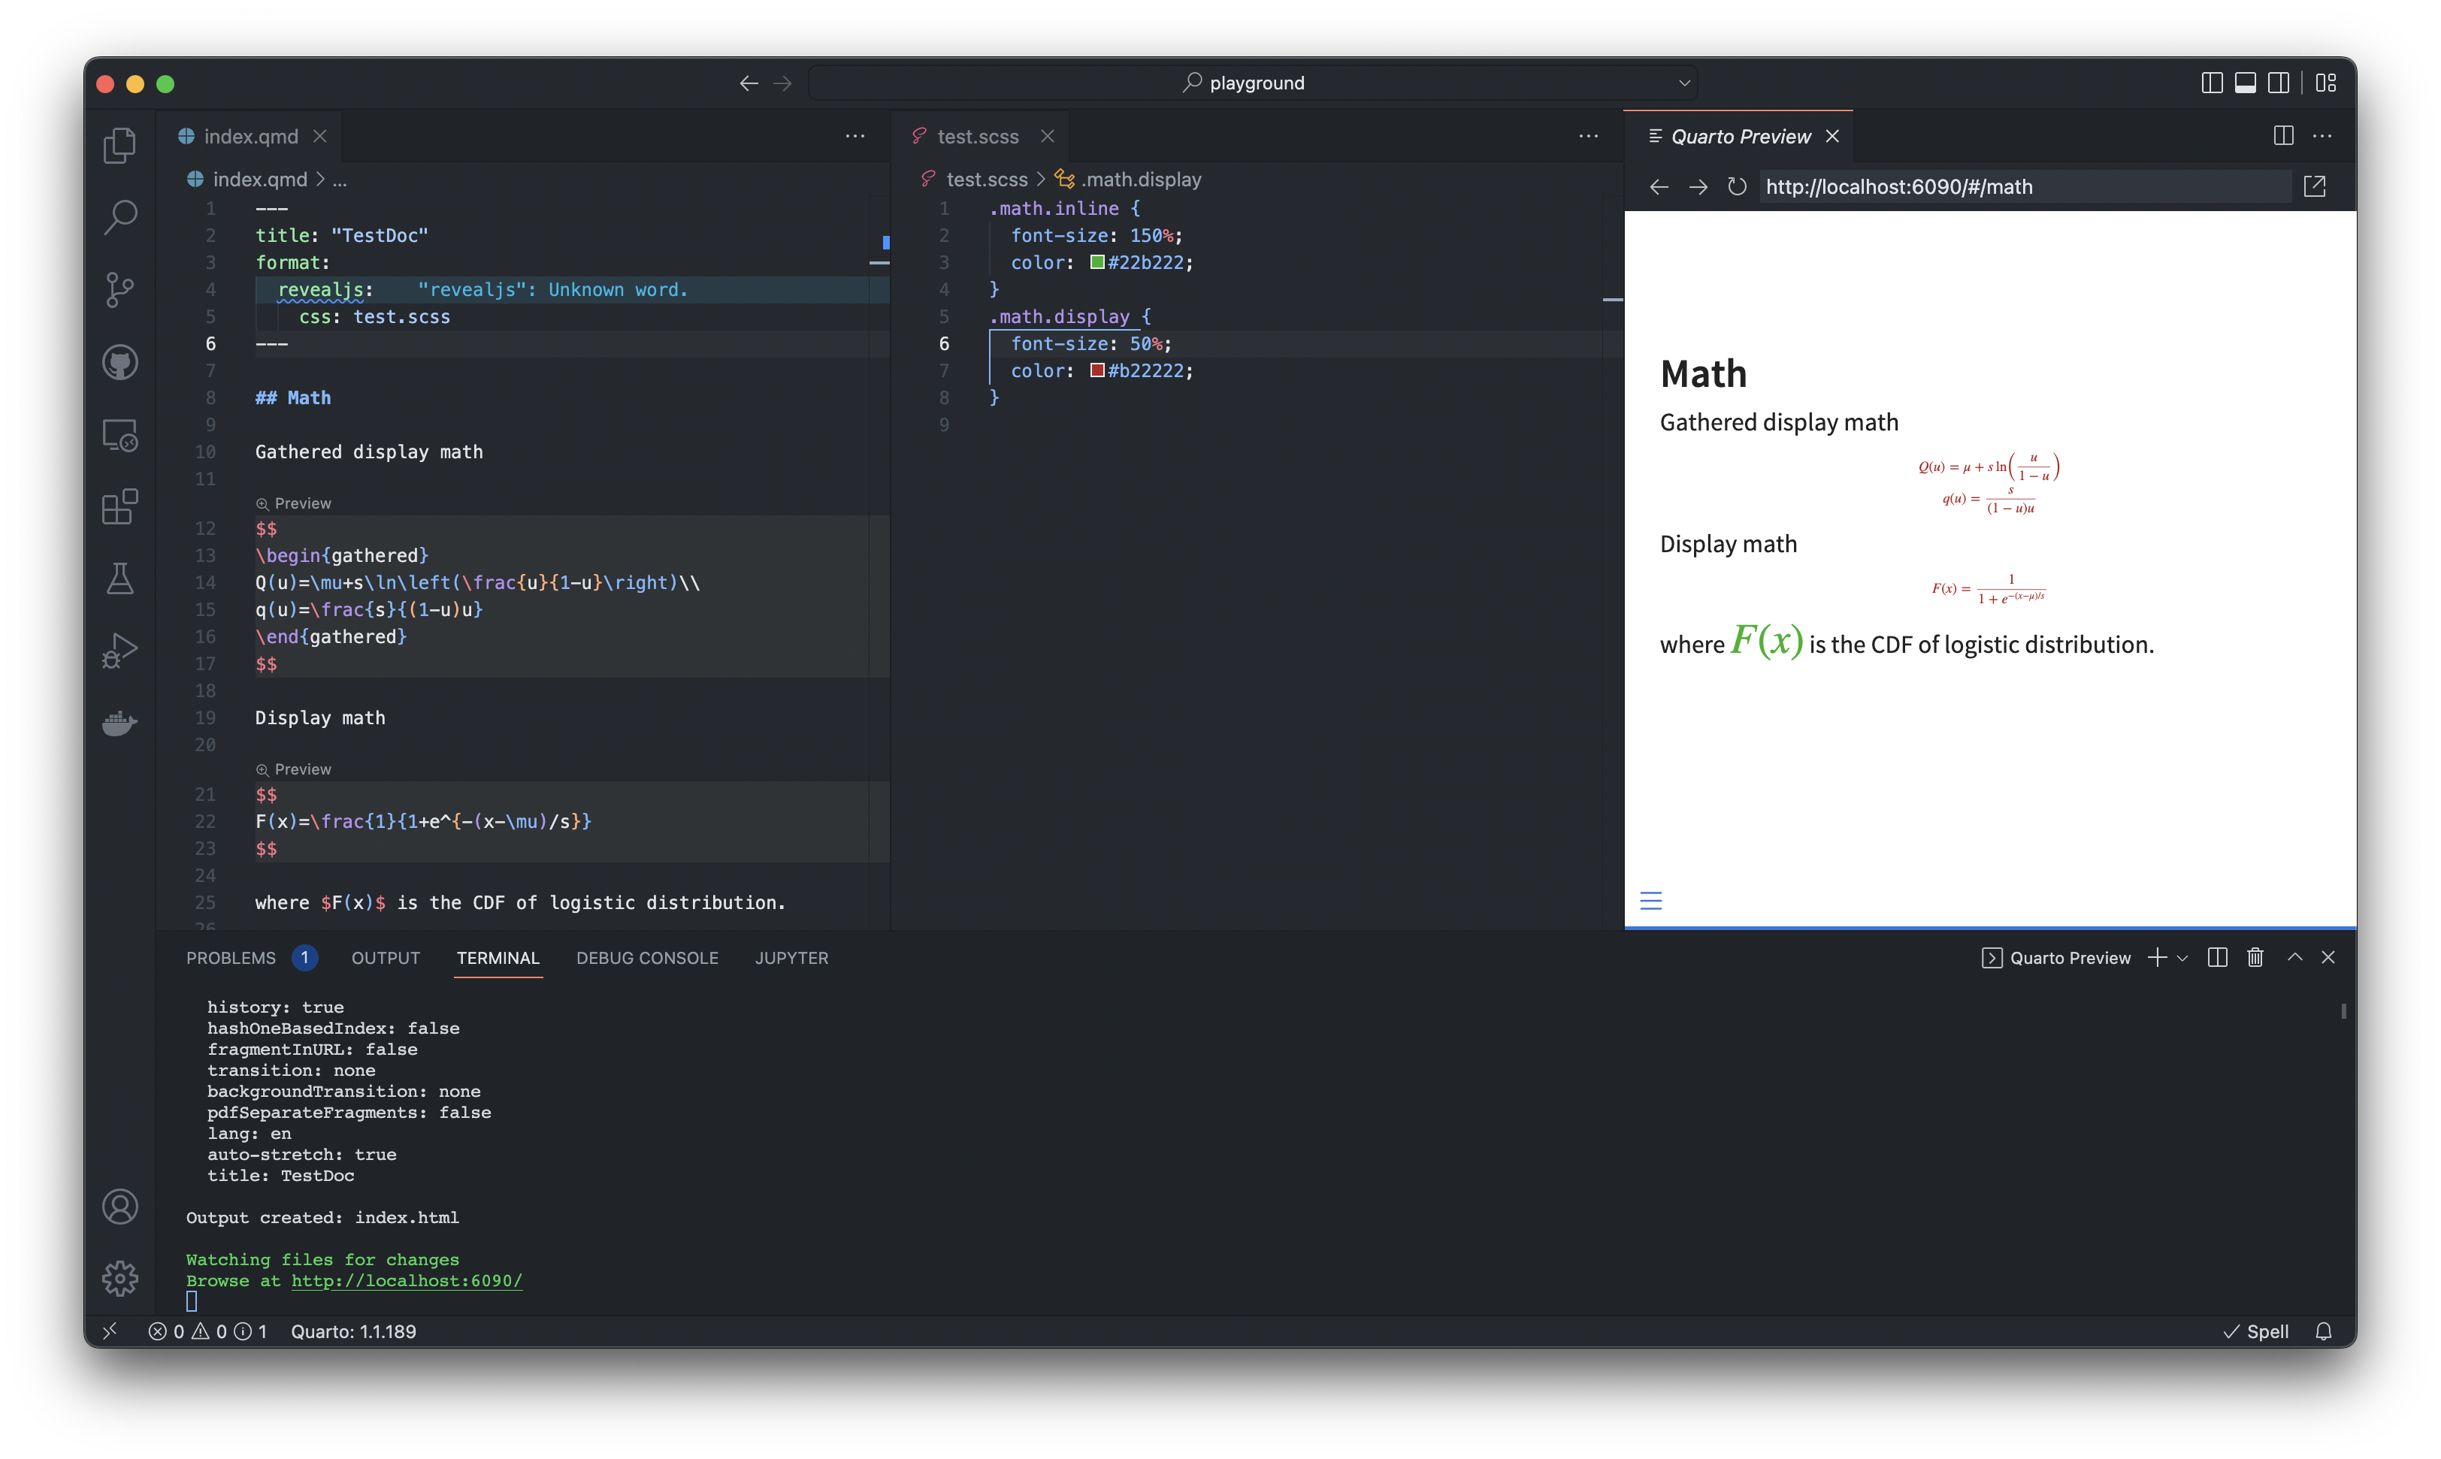Maximize the panel with chevron up
This screenshot has width=2441, height=1459.
[2294, 958]
